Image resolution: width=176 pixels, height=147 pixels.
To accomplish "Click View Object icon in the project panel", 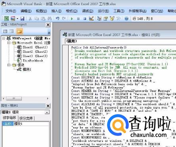I will (11, 31).
